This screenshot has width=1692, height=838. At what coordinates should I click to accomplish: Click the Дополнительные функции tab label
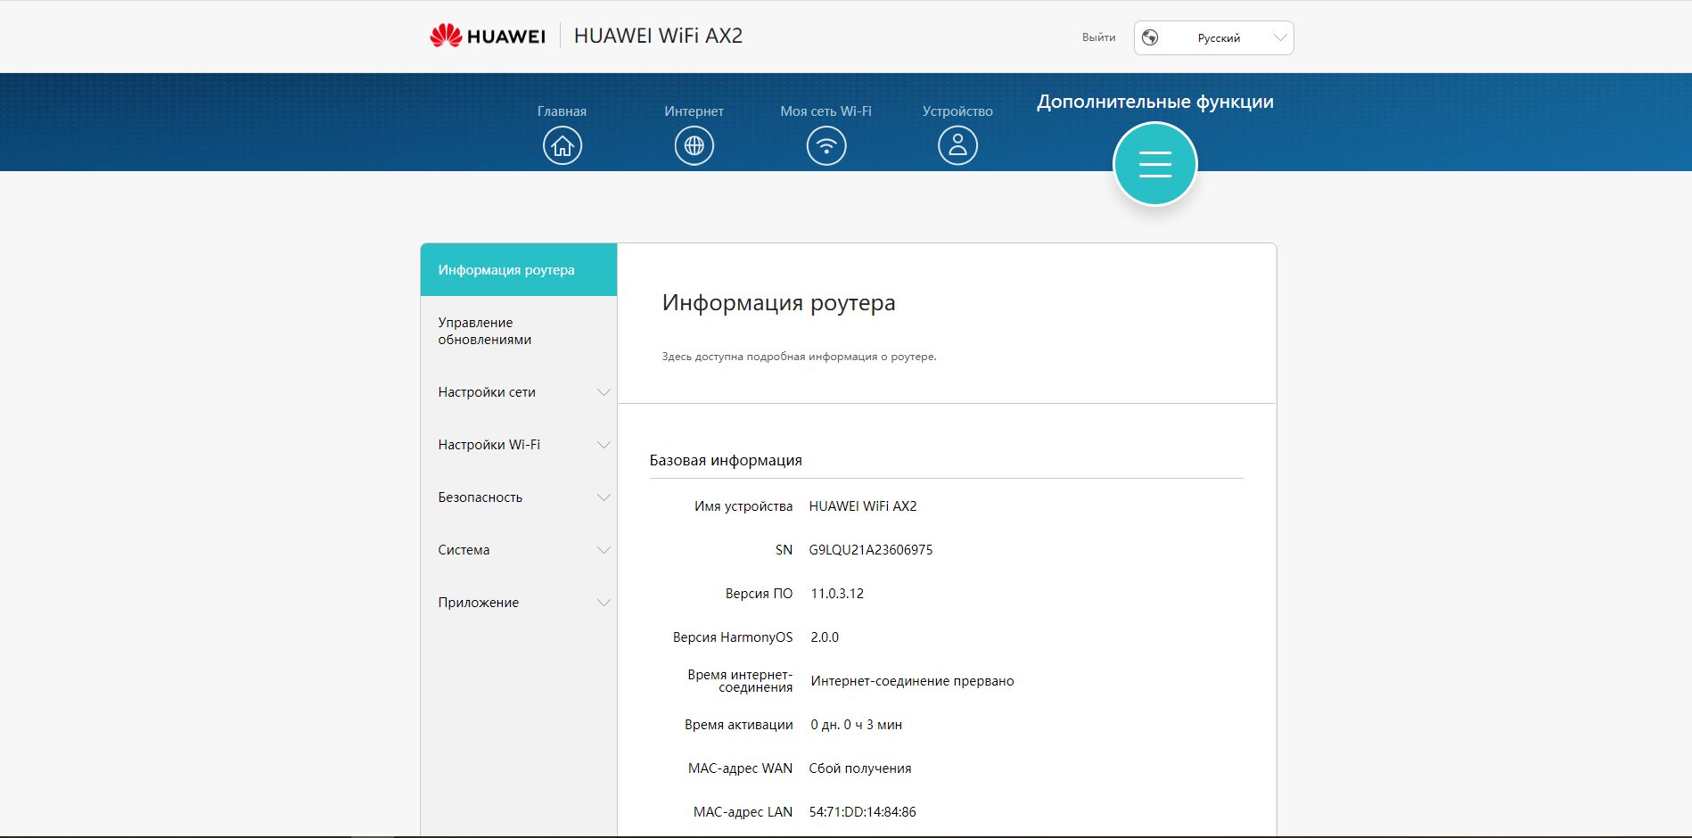tap(1154, 102)
